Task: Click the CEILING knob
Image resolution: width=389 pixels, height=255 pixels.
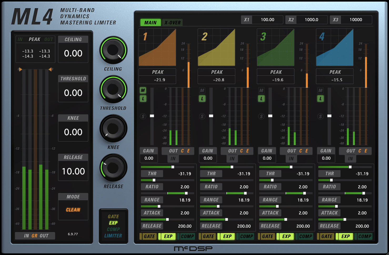Action: pyautogui.click(x=113, y=50)
